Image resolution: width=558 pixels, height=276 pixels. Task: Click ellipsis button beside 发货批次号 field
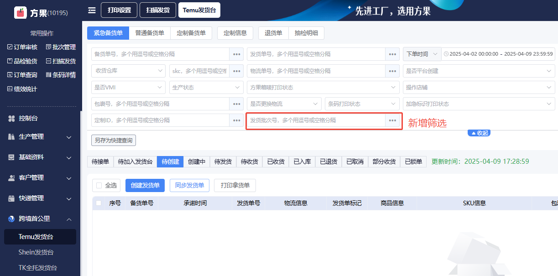(x=392, y=120)
